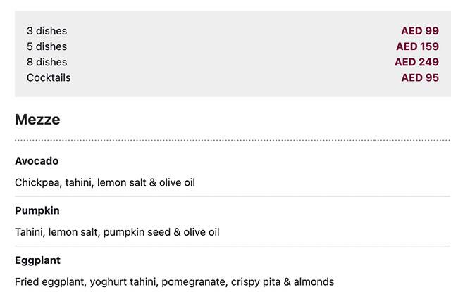458x292 pixels.
Task: Click the AED 159 price
Action: pyautogui.click(x=417, y=46)
